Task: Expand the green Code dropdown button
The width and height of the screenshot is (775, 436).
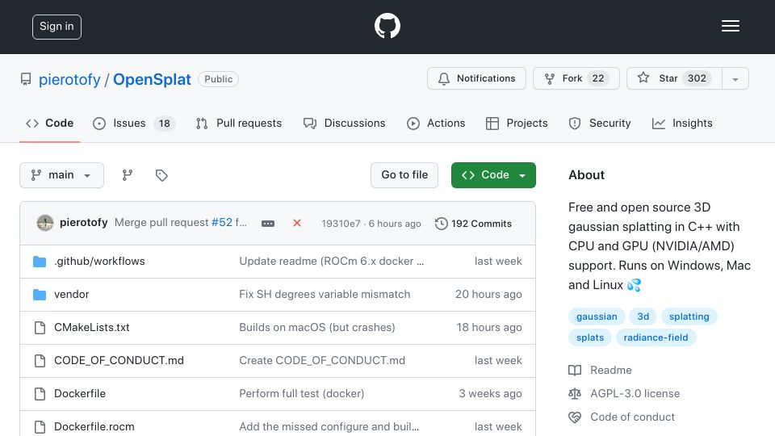Action: (x=493, y=175)
